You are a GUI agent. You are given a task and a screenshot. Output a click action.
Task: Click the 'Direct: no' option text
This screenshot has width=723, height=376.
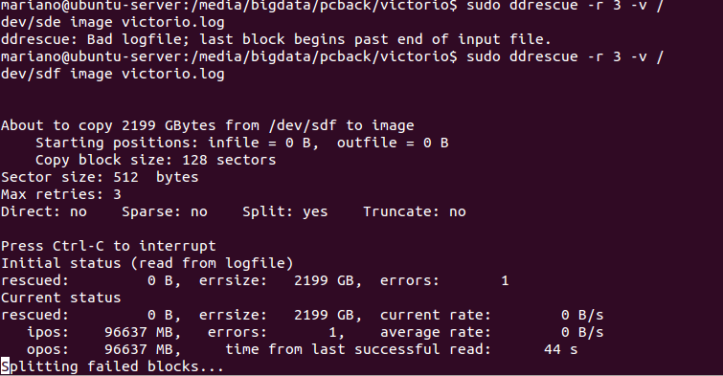(44, 212)
